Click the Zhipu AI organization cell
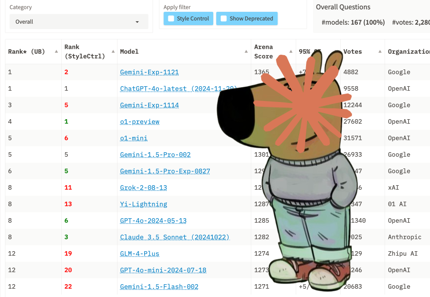Viewport: 430px width, 297px height. [x=402, y=254]
